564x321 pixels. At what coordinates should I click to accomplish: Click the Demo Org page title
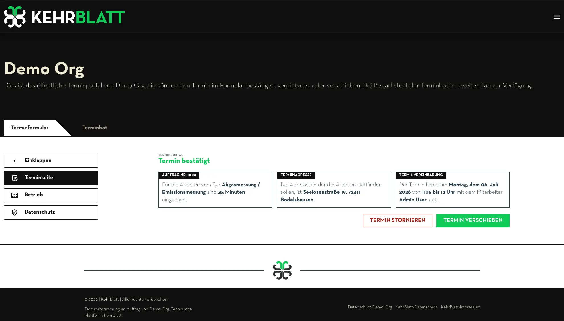click(44, 69)
